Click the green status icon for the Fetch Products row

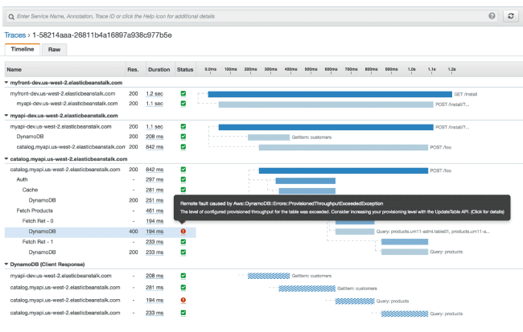pyautogui.click(x=183, y=211)
